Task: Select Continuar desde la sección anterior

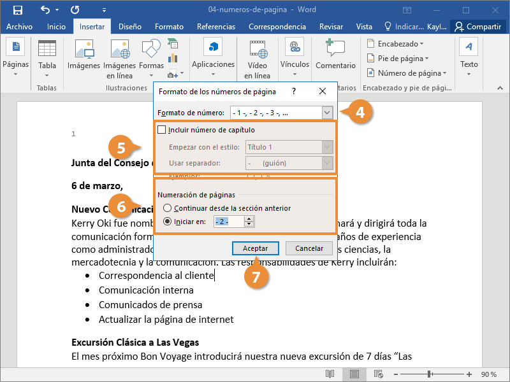Action: click(x=168, y=208)
